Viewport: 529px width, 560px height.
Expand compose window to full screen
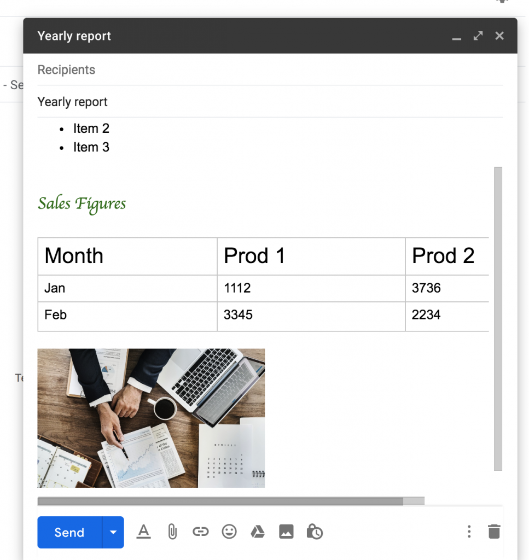(x=478, y=36)
